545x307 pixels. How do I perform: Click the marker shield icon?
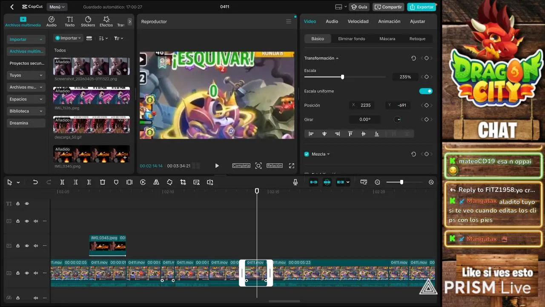(x=116, y=182)
